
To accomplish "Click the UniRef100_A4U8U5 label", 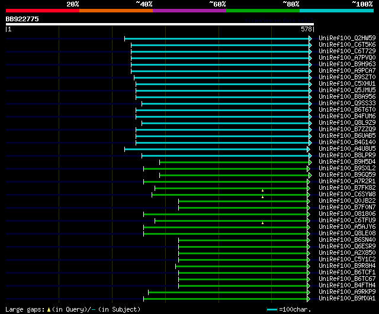I will [347, 149].
